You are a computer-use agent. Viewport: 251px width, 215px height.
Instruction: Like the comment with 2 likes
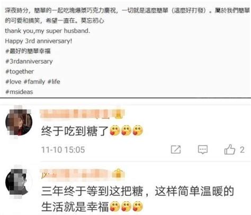230,149
